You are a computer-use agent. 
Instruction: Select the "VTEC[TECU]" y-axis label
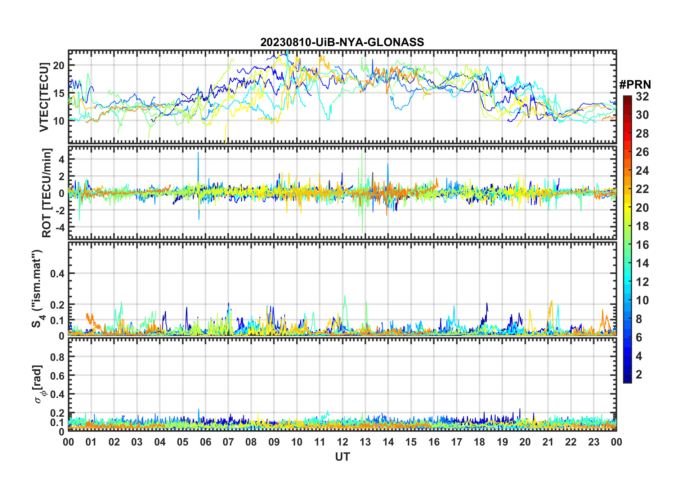click(x=44, y=97)
